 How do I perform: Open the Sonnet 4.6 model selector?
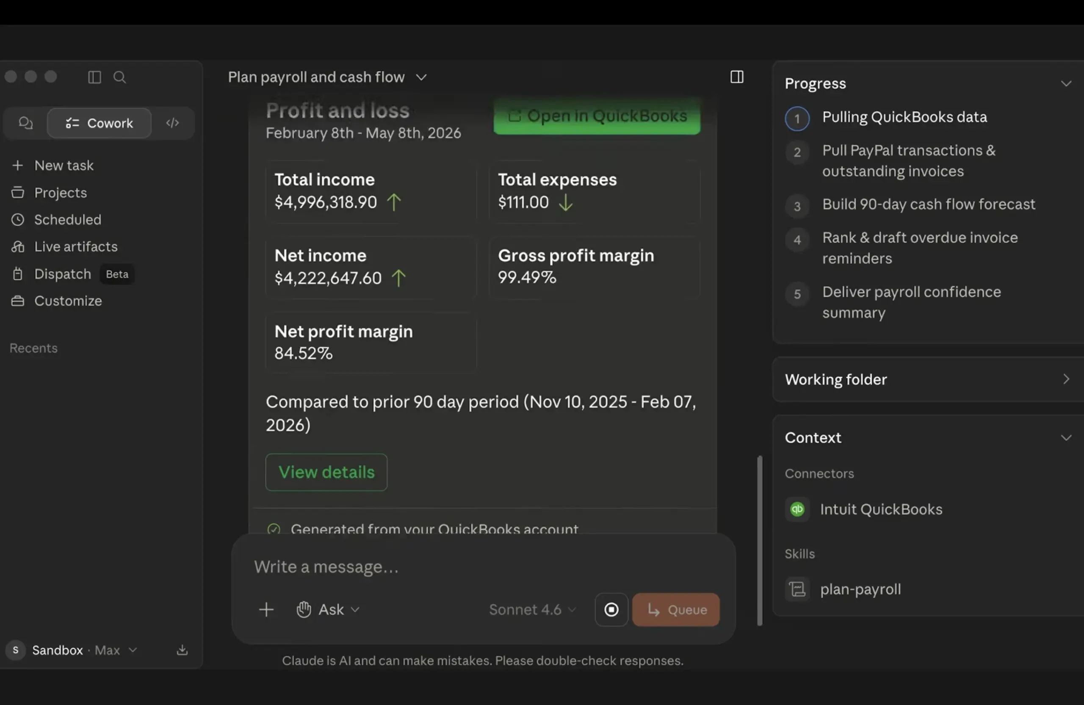point(532,609)
